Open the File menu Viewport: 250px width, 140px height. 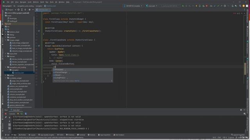(8, 2)
